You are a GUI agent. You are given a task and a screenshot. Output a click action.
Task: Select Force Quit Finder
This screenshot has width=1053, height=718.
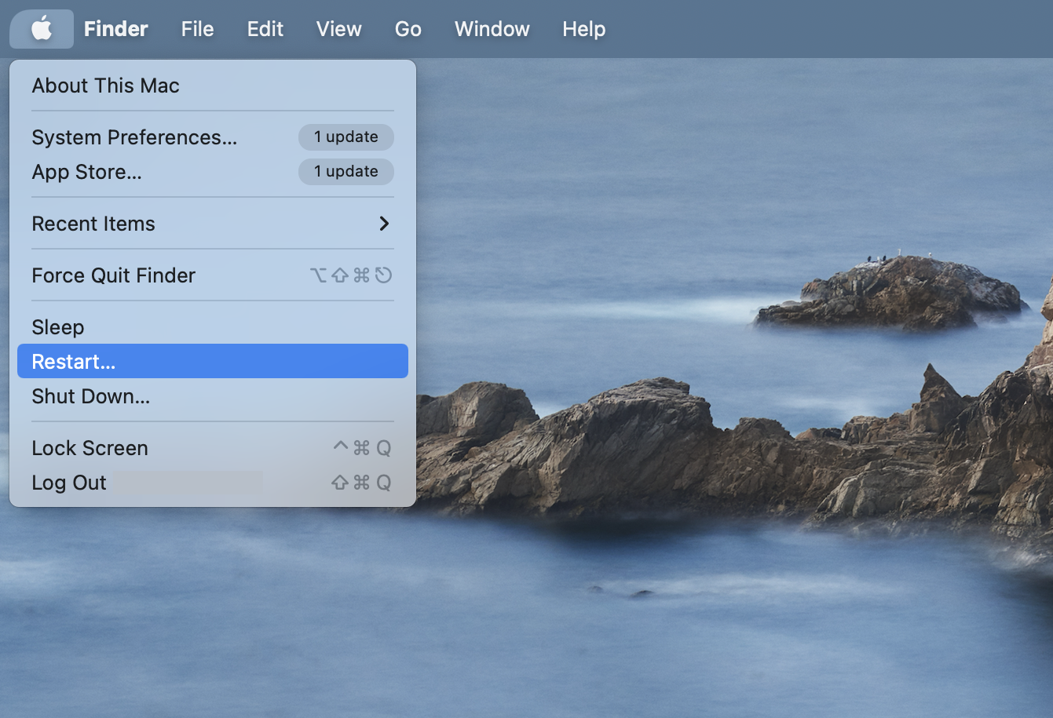tap(213, 275)
